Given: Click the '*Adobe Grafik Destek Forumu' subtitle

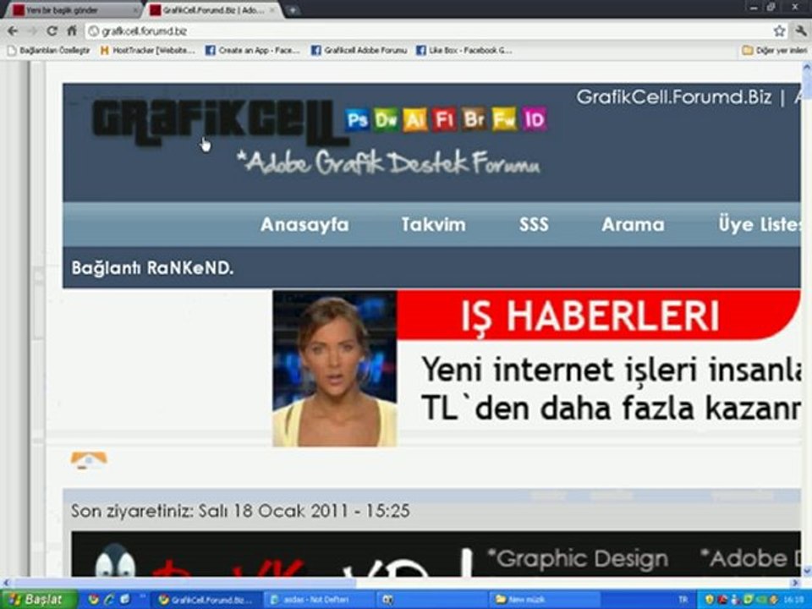Looking at the screenshot, I should pos(388,162).
